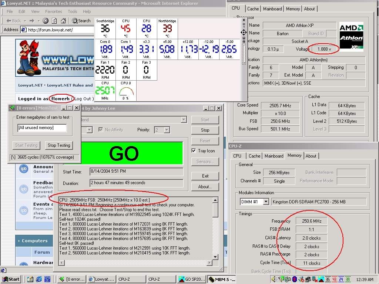Open the Help menu in Internet Explorer
Screen dimensions: 379x284
(x=87, y=11)
